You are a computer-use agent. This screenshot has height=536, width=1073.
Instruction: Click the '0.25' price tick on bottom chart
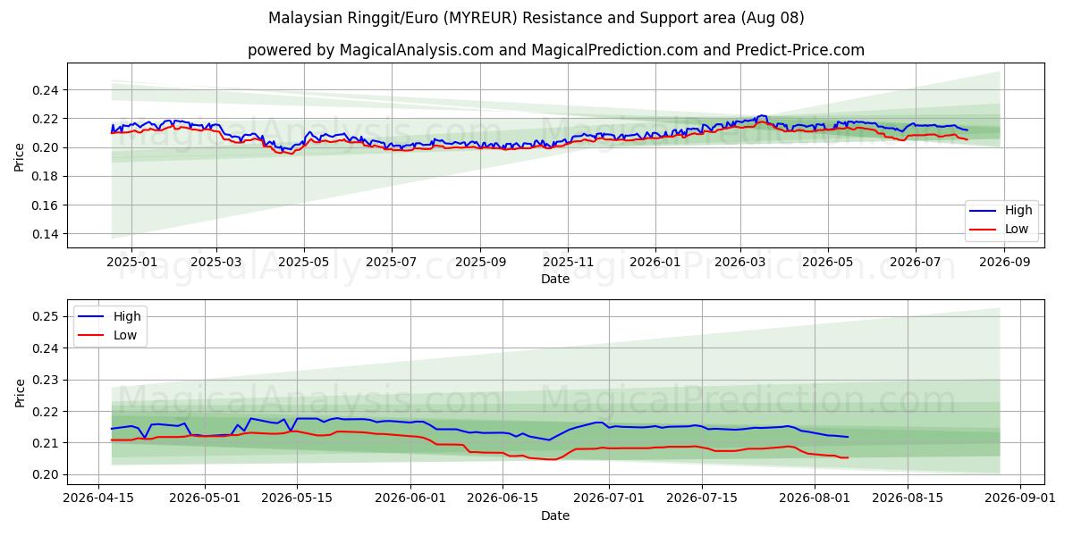(x=46, y=316)
